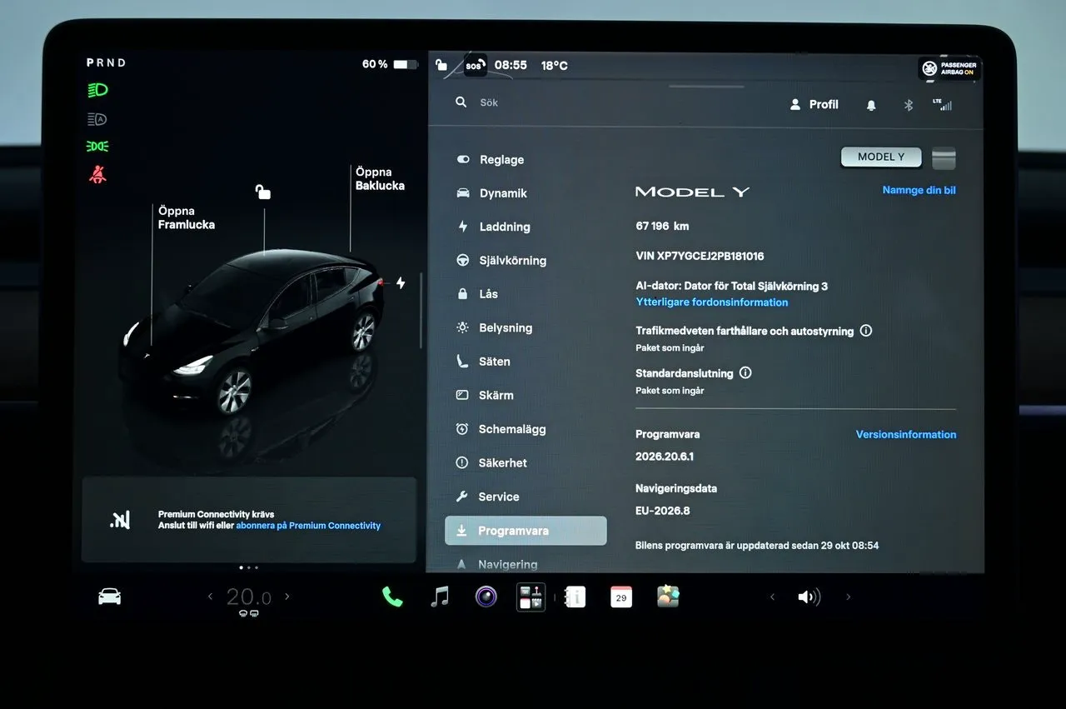Viewport: 1066px width, 709px height.
Task: Tap info icon beside Trafikmedveten farthållare
Action: point(866,331)
